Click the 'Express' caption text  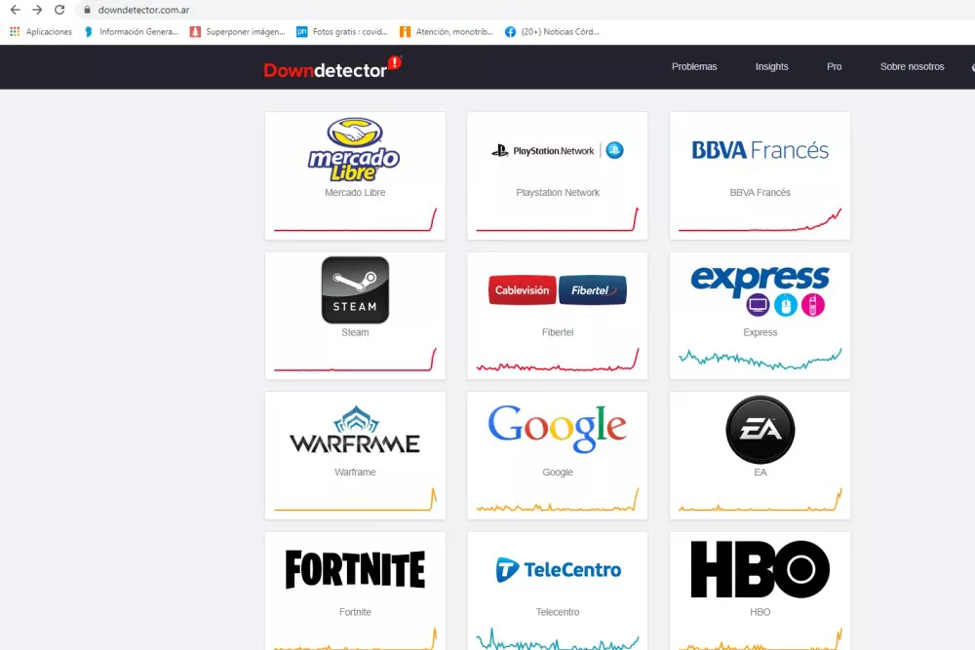760,332
